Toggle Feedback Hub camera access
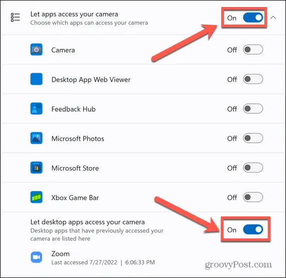This screenshot has width=286, height=278. pos(253,109)
